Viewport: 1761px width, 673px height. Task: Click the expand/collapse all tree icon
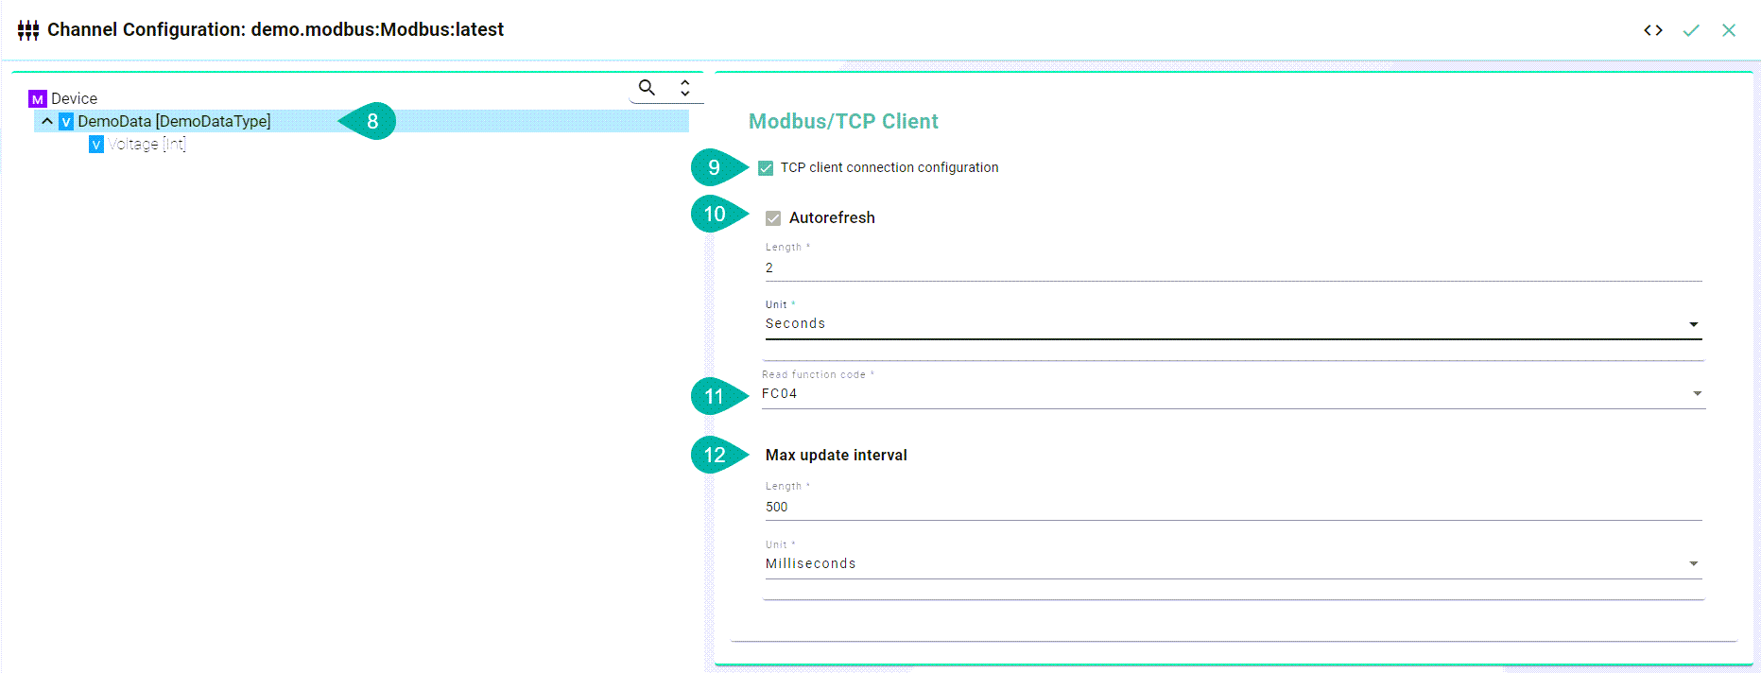pos(685,88)
